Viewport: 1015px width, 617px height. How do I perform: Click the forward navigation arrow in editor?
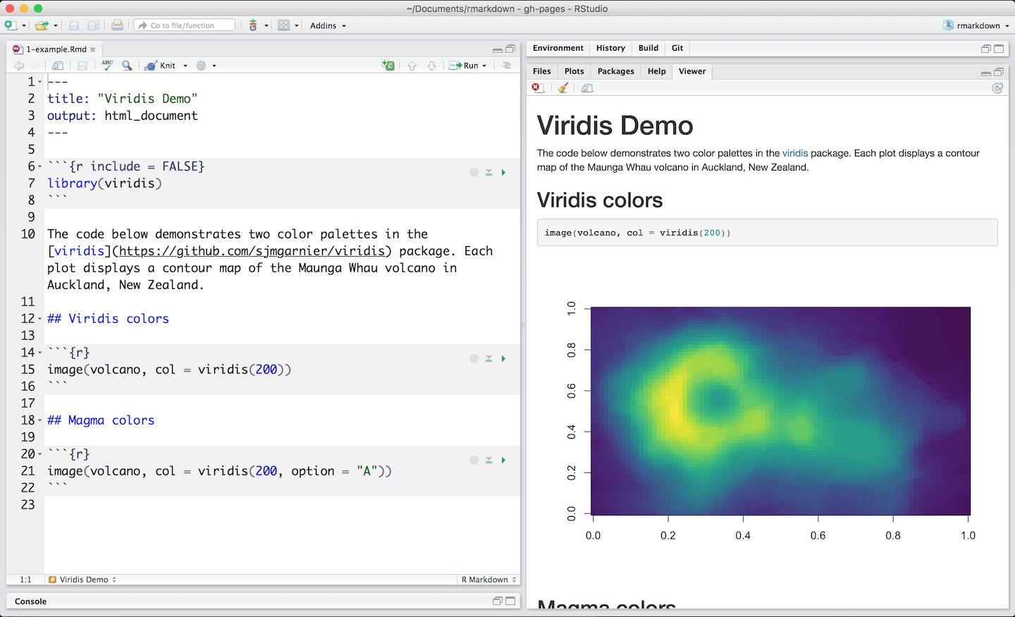[34, 66]
